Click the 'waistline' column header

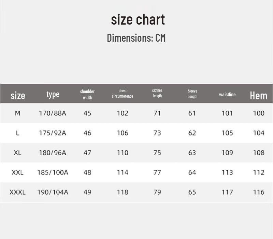coord(227,95)
